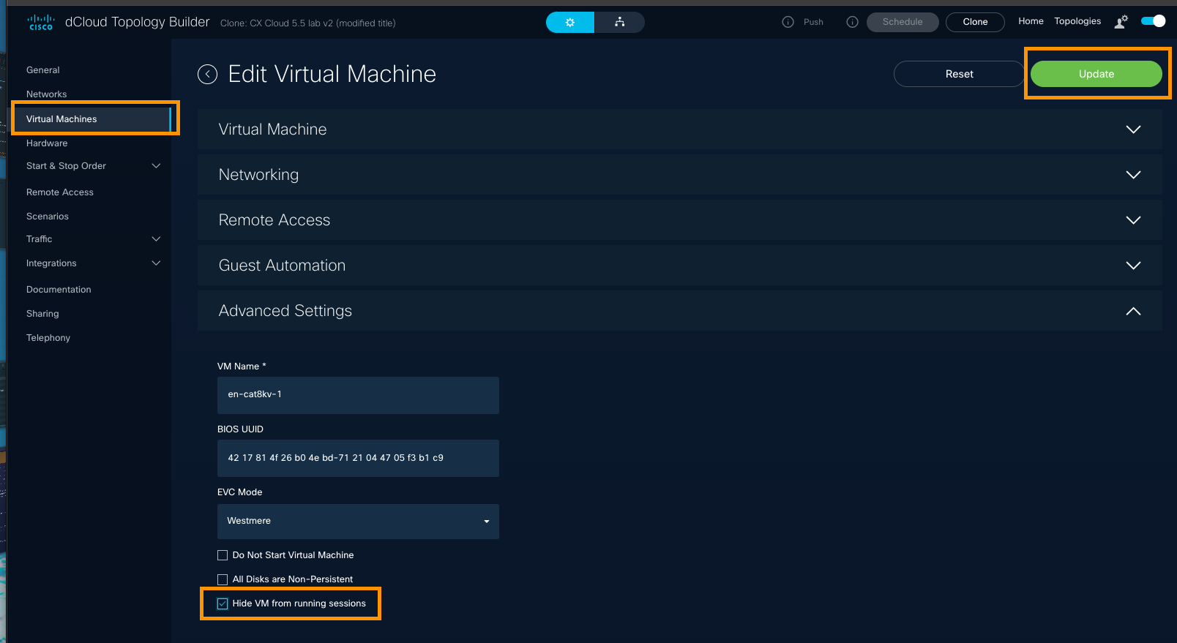Screen dimensions: 1177x643
Task: Click the Cisco logo
Action: [41, 22]
